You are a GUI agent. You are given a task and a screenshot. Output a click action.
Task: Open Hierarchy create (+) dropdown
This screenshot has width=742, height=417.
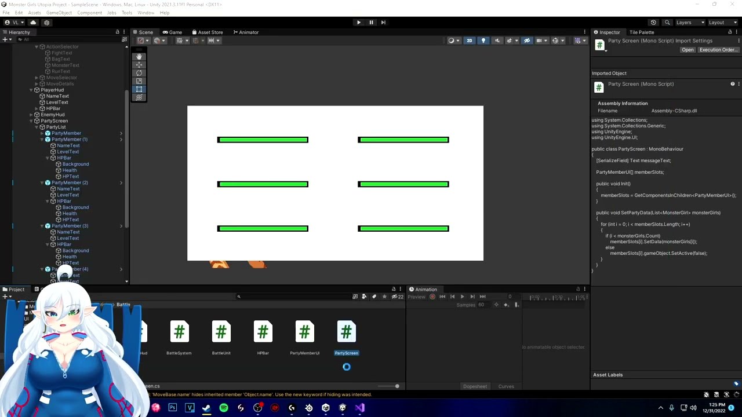coord(7,39)
